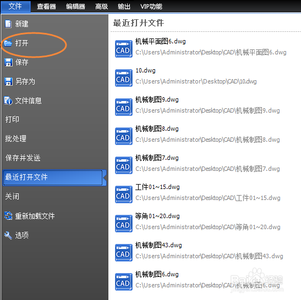Open recent file name 10.dwg
This screenshot has width=301, height=300.
145,70
